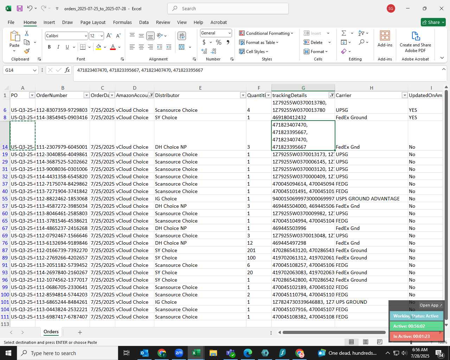Open the File menu
Image resolution: width=450 pixels, height=360 pixels.
coord(11,22)
